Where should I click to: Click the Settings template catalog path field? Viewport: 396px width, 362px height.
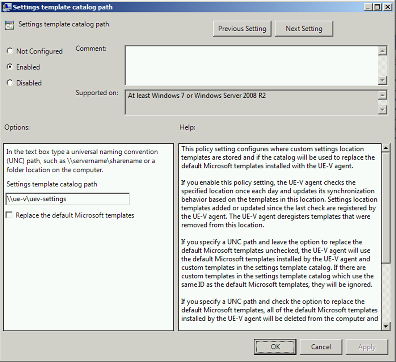67,199
